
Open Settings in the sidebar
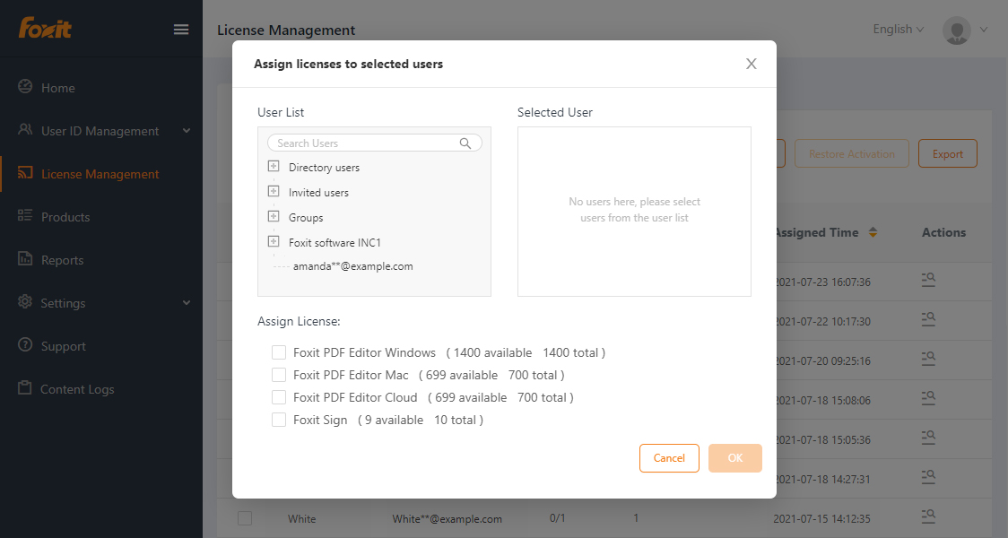point(63,303)
